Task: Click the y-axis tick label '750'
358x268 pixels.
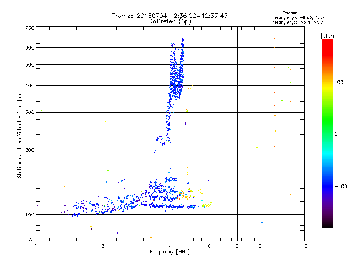Action: click(x=30, y=28)
